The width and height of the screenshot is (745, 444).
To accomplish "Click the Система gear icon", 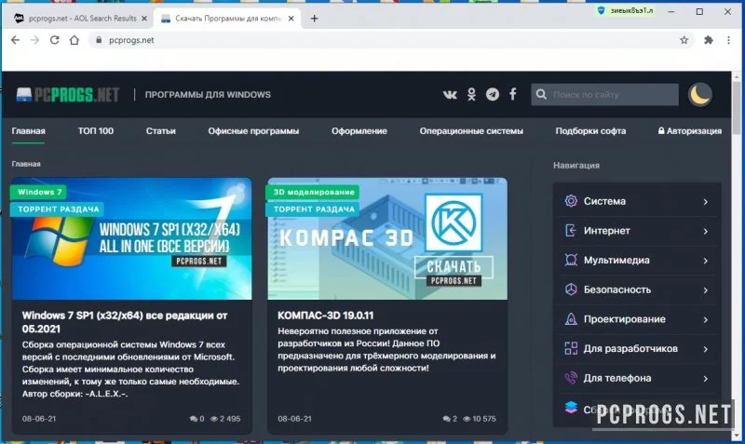I will coord(571,201).
